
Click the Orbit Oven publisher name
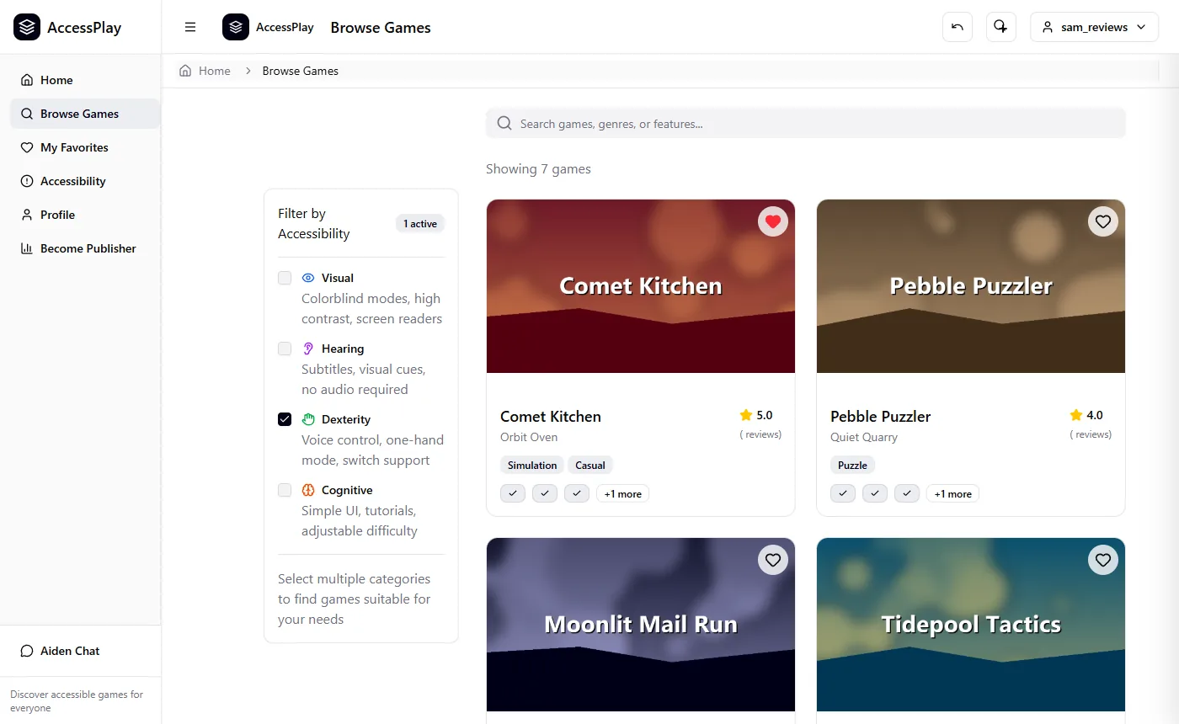529,437
